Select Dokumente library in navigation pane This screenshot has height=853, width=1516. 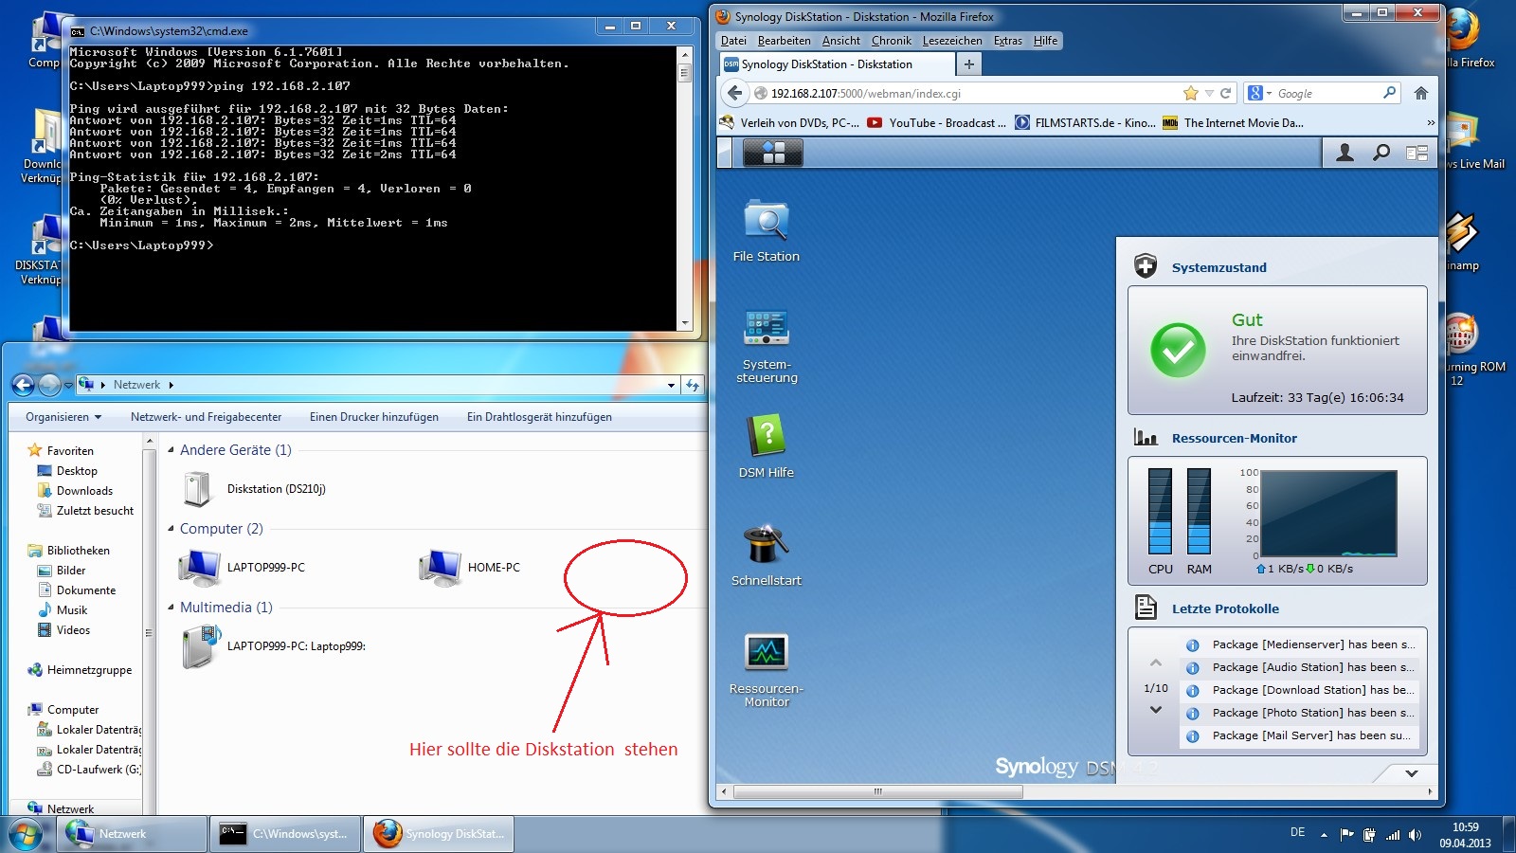[76, 590]
